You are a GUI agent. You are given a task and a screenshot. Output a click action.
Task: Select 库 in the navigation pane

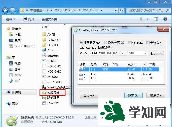(11, 58)
